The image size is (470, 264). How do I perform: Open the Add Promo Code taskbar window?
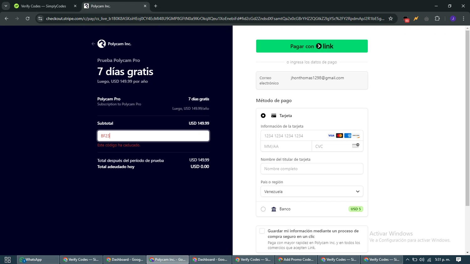point(296,260)
